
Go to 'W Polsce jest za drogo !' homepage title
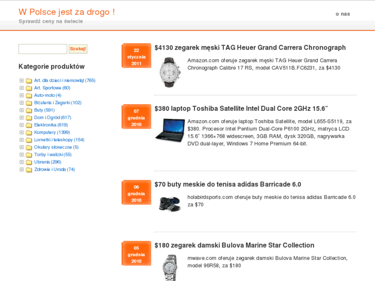(67, 12)
